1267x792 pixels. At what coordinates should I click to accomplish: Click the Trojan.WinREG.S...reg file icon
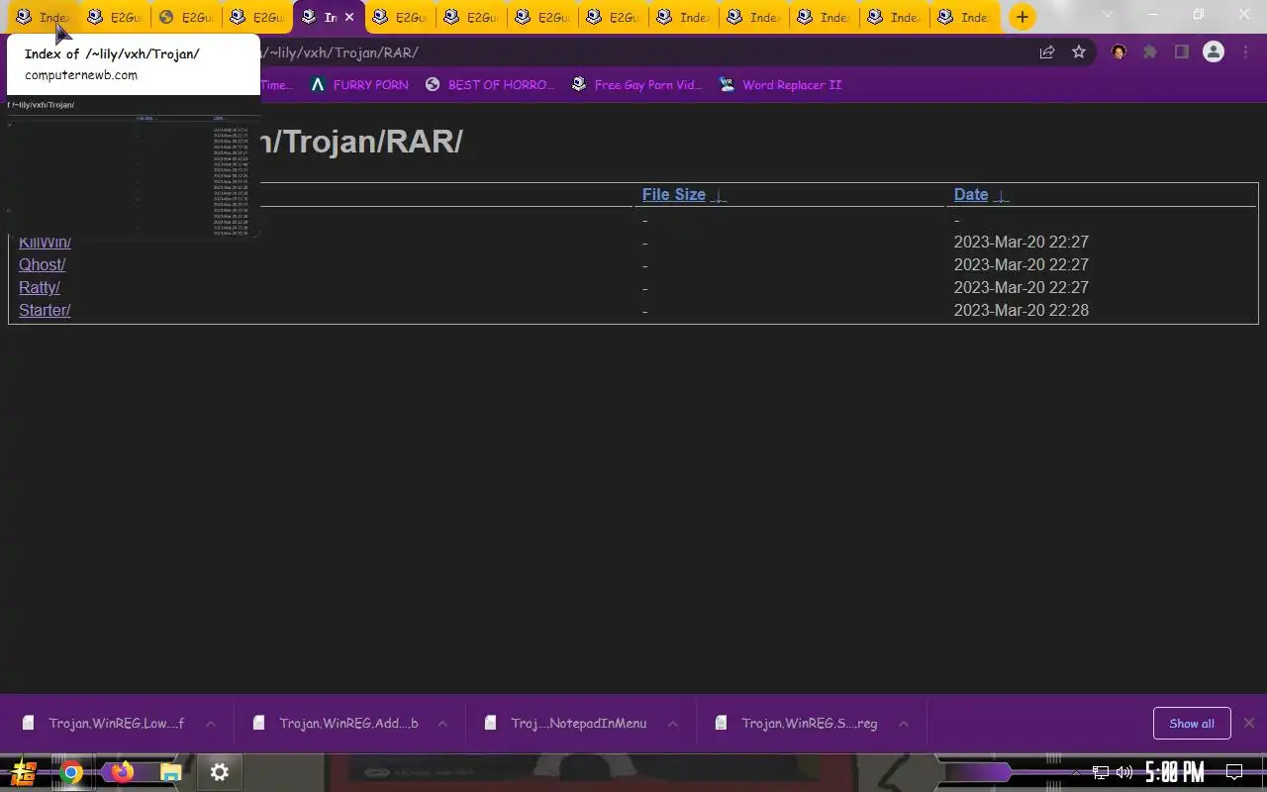[x=722, y=724]
